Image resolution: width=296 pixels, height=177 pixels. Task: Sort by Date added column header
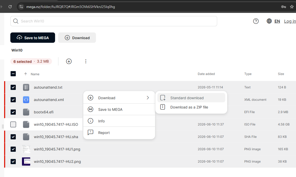coord(206,74)
